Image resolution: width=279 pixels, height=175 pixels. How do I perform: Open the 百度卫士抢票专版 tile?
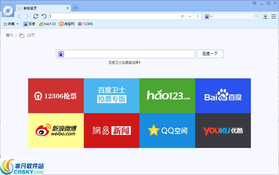pos(112,96)
